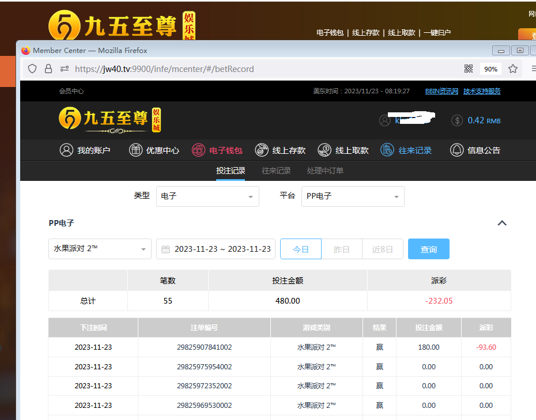The height and width of the screenshot is (420, 536).
Task: Switch to the 处理中订单 tab
Action: point(325,171)
